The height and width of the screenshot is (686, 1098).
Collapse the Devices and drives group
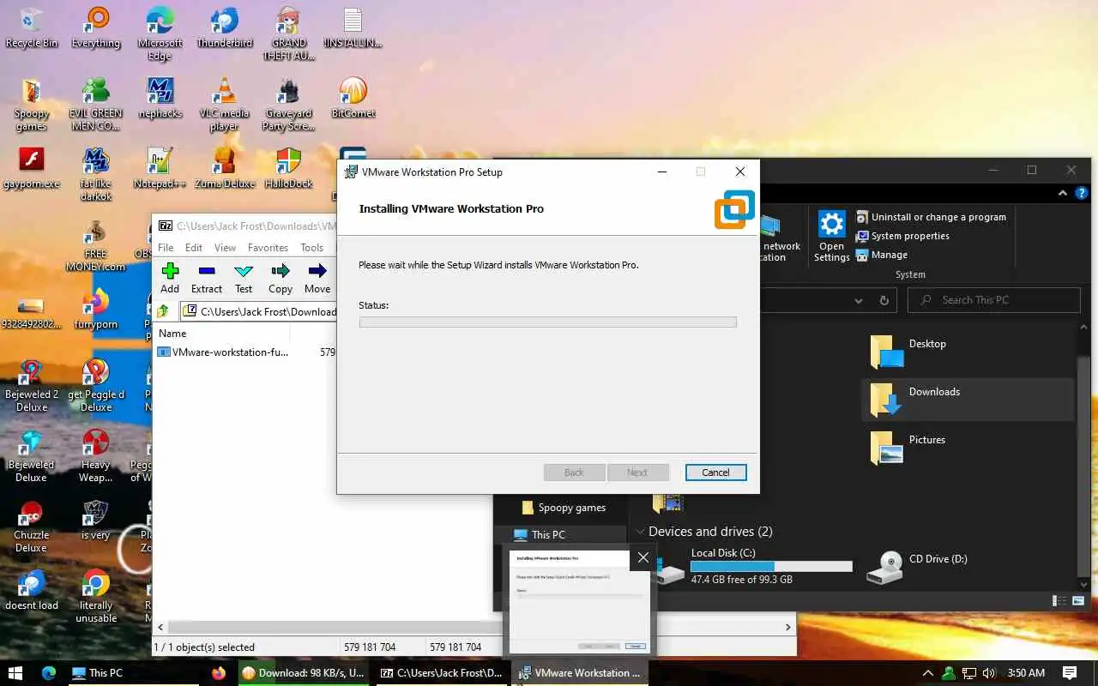point(639,533)
